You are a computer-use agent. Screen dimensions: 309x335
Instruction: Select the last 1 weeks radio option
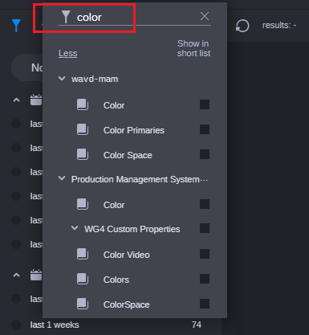[16, 325]
